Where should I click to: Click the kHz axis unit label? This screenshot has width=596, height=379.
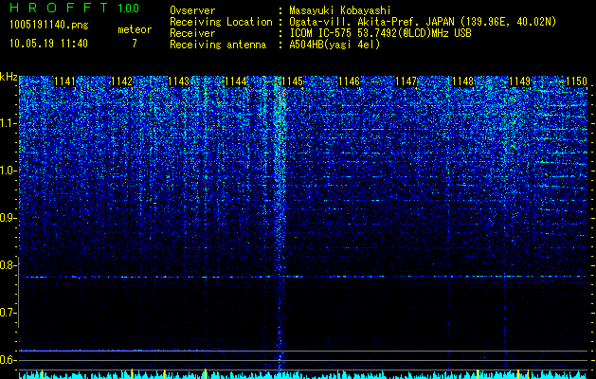(x=9, y=77)
